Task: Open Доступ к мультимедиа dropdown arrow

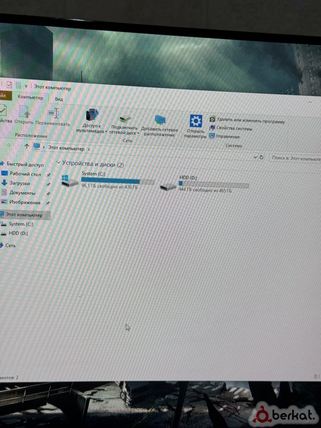Action: 106,132
